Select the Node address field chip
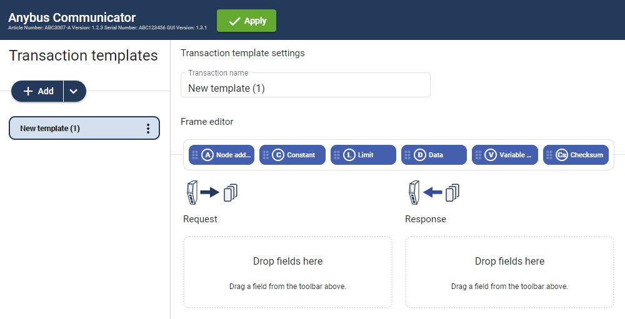The width and height of the screenshot is (625, 319). pos(221,155)
